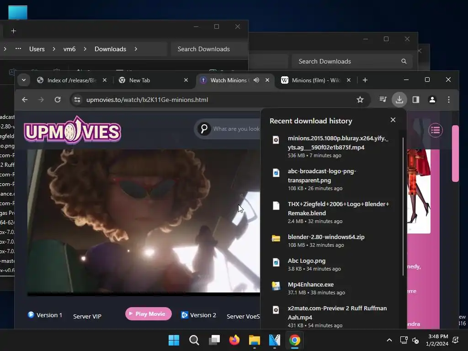This screenshot has width=468, height=351.
Task: Open Chrome profile avatar icon
Action: [432, 99]
